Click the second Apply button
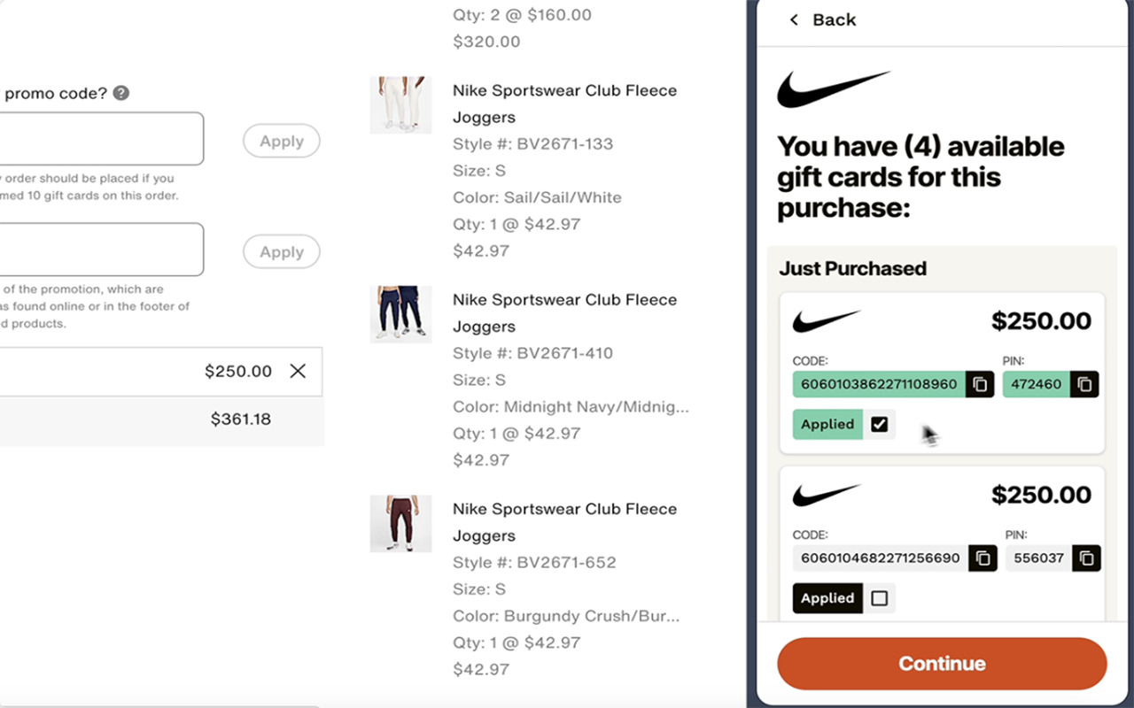This screenshot has width=1134, height=708. point(282,252)
